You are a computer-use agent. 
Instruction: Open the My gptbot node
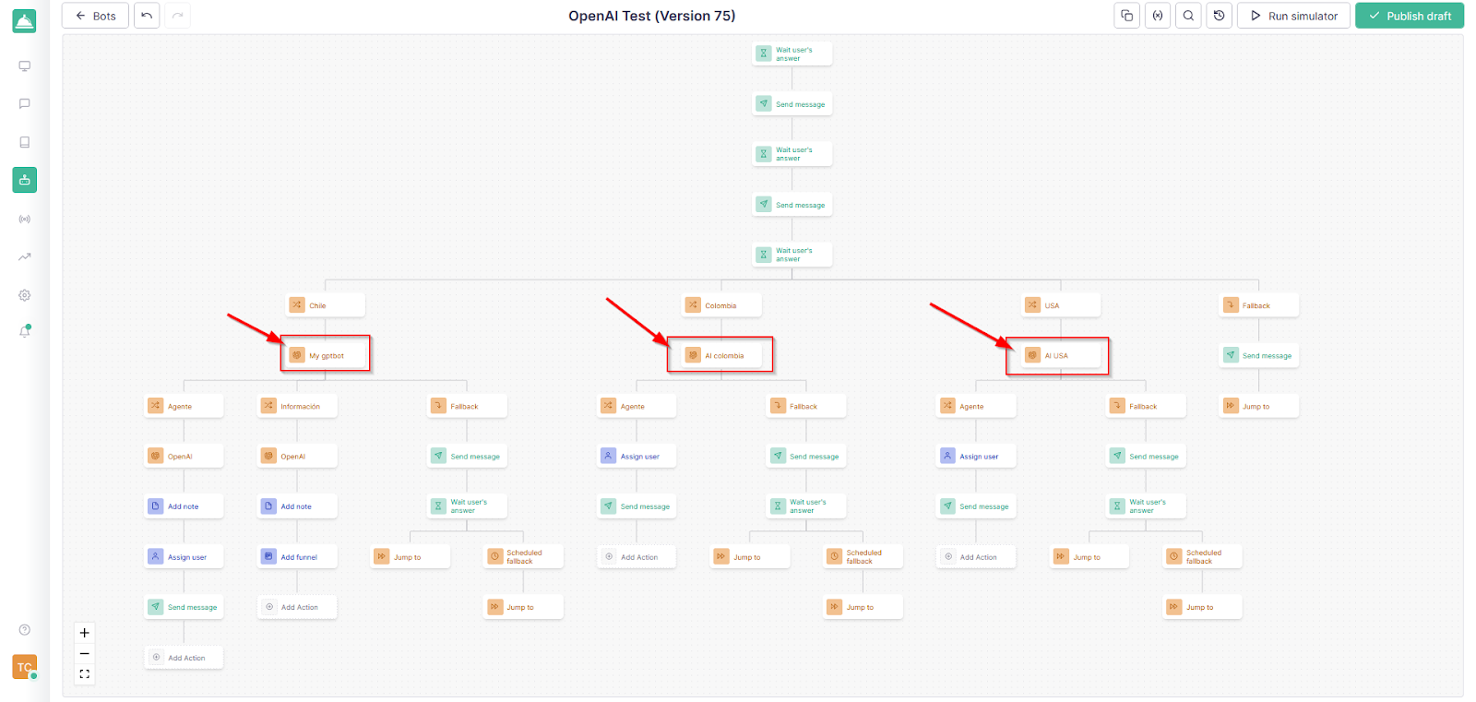click(326, 355)
